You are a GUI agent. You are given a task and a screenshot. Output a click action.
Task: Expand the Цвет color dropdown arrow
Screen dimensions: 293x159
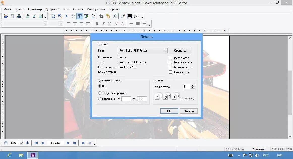tap(142, 18)
